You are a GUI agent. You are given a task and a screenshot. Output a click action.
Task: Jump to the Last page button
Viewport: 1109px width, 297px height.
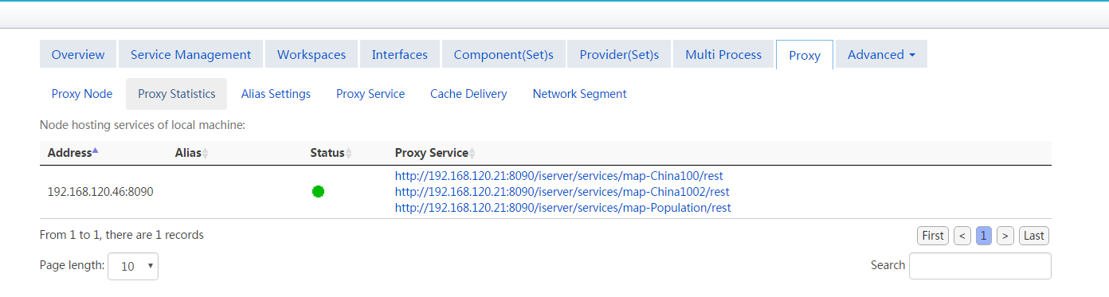[1034, 236]
